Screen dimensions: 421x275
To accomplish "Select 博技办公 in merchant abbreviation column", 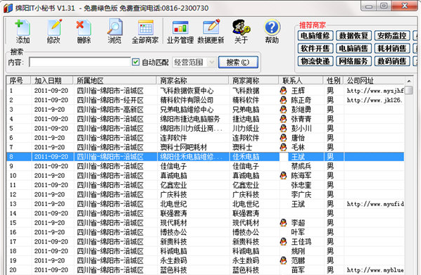I will 246,232.
